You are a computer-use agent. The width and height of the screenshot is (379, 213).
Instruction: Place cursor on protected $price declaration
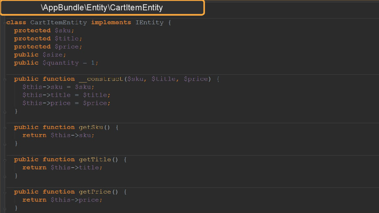48,47
